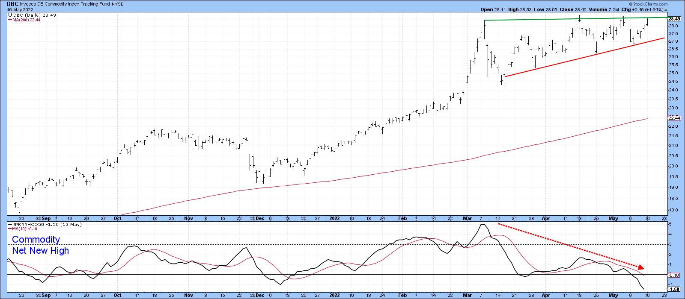Click the '2022' label on the price panel date axis
The image size is (685, 299).
tap(335, 218)
